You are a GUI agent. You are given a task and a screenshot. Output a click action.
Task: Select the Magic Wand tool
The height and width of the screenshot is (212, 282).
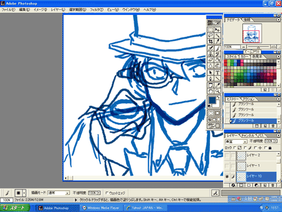(x=218, y=35)
